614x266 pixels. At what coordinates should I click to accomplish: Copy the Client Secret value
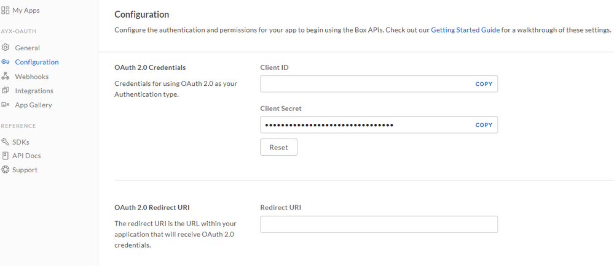click(484, 125)
